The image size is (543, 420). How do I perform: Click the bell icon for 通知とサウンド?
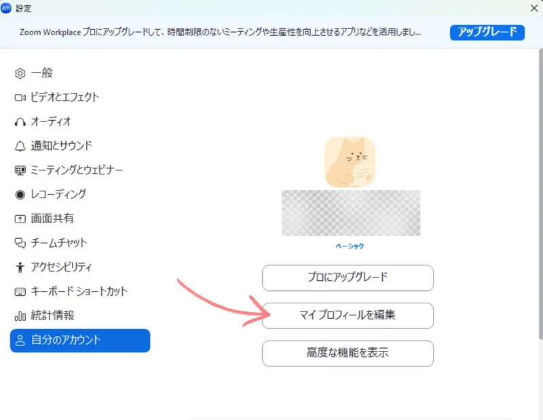pos(20,146)
